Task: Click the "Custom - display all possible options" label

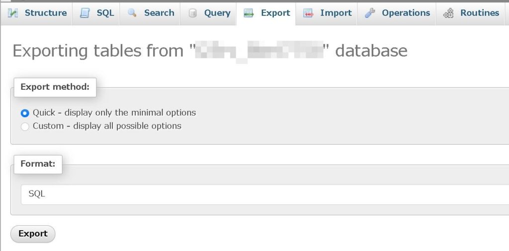Action: click(x=107, y=126)
